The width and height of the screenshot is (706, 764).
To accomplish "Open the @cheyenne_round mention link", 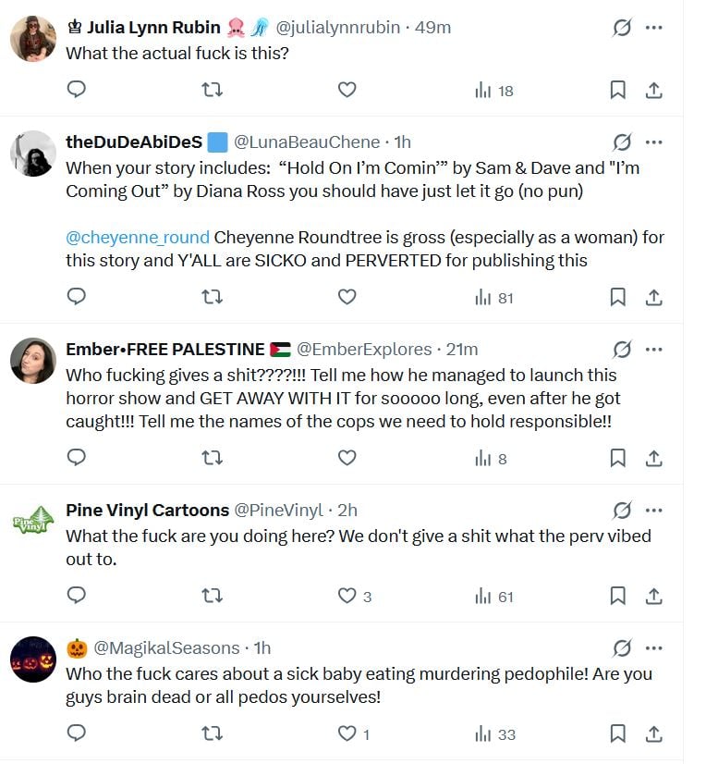I will point(138,237).
